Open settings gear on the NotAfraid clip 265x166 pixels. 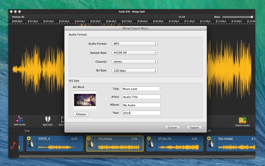click(89, 138)
